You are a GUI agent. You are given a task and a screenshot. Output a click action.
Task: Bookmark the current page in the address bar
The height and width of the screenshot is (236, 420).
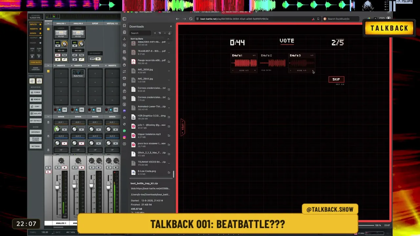tap(318, 19)
